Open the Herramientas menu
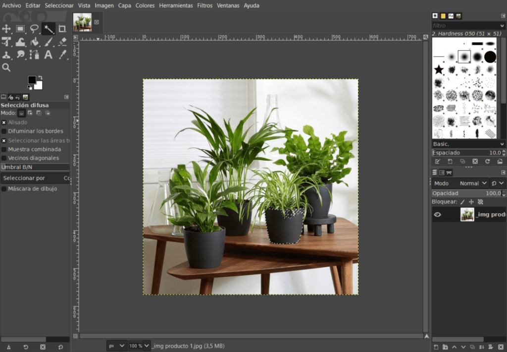Viewport: 507px width, 352px height. click(176, 5)
